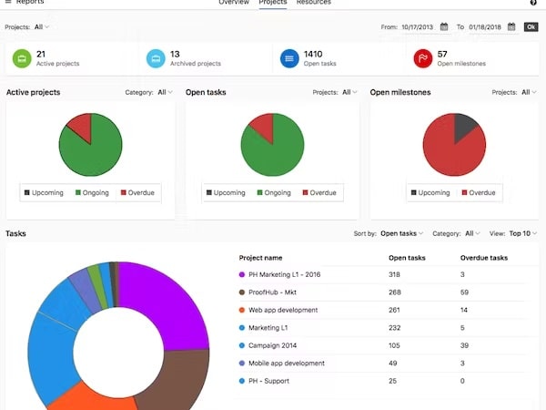The image size is (546, 410).
Task: Select project PH Marketing L1 - 2016
Action: pos(284,275)
